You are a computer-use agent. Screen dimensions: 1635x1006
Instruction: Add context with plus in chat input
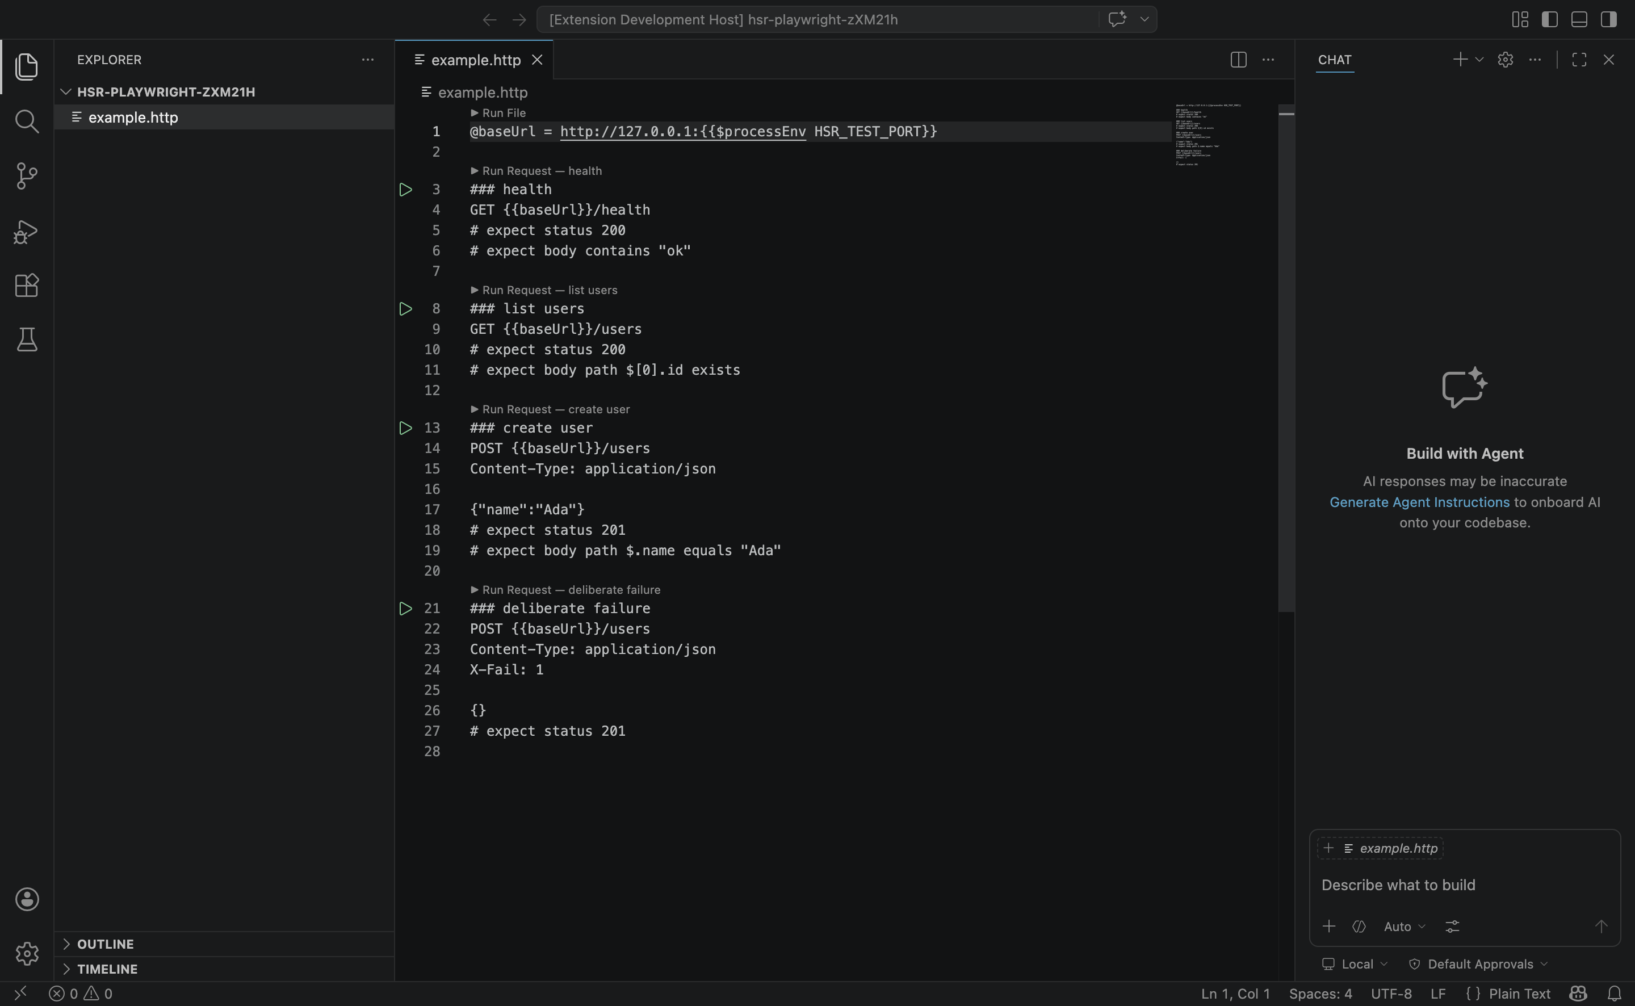click(1329, 926)
